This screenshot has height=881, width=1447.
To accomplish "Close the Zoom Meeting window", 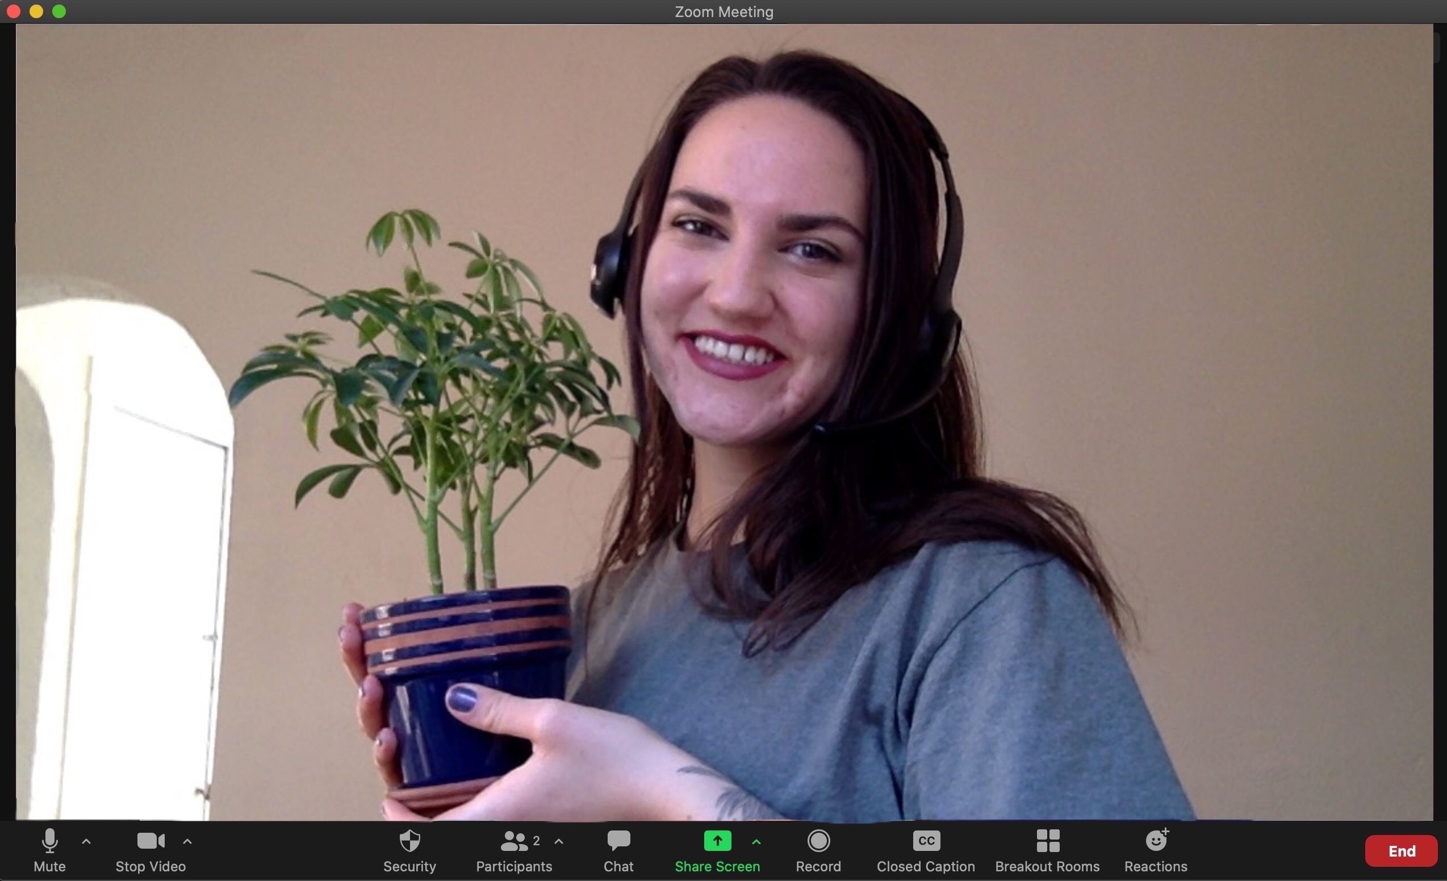I will (14, 11).
